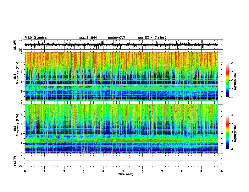Viewport: 249px width, 192px height.
Task: Click the "ch.1(V)" axis label
Action: coord(15,45)
